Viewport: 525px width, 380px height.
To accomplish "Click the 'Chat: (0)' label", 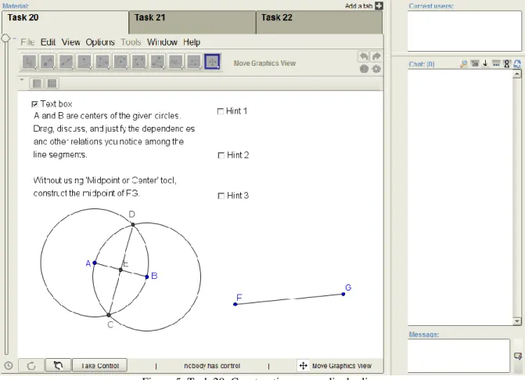I will pos(422,64).
